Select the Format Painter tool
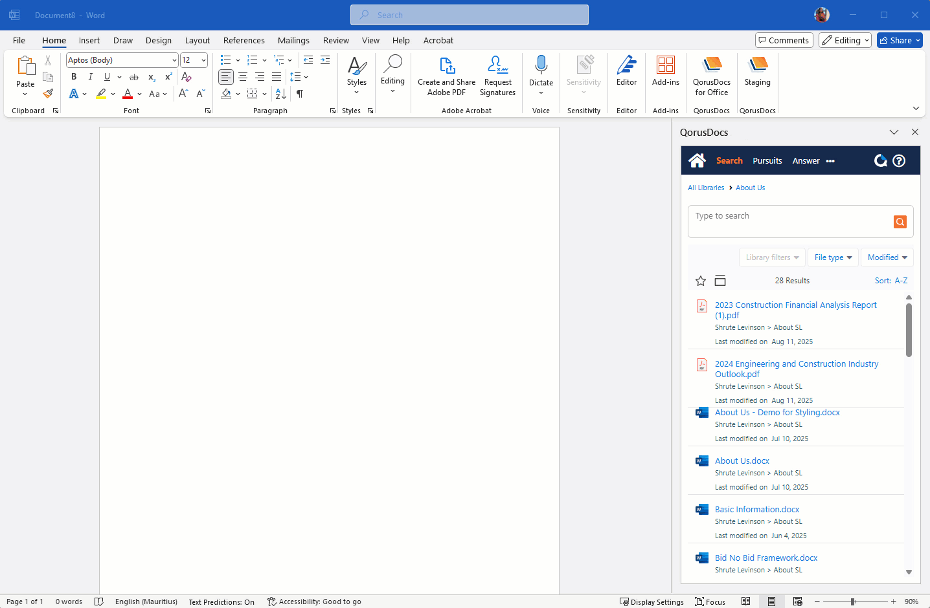The height and width of the screenshot is (608, 930). point(47,93)
